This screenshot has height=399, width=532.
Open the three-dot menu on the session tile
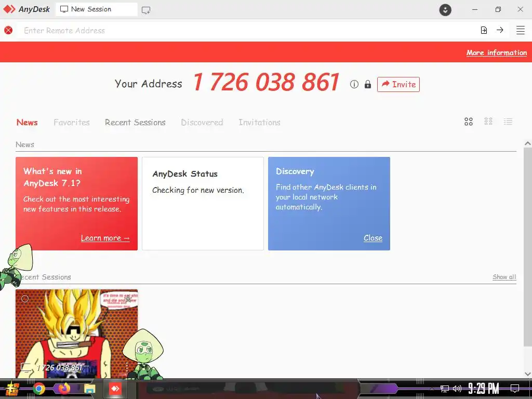127,367
